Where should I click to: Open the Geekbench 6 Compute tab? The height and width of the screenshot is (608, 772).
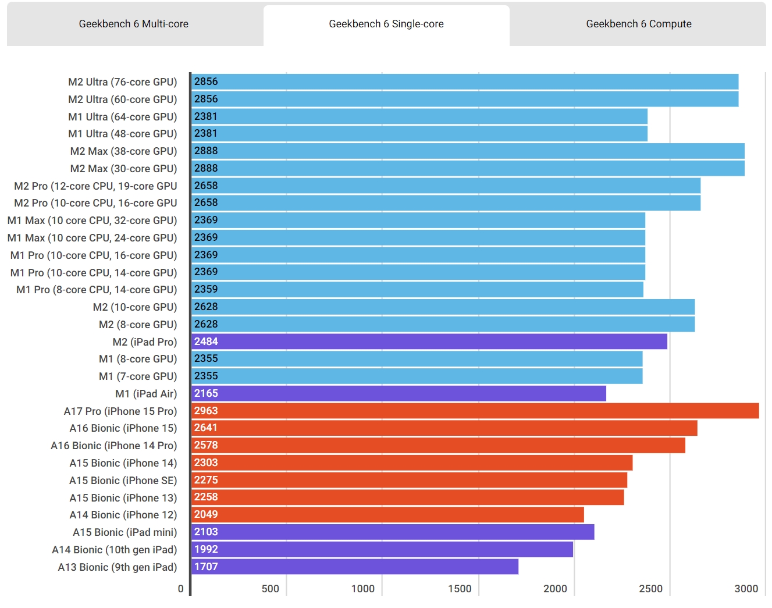639,24
